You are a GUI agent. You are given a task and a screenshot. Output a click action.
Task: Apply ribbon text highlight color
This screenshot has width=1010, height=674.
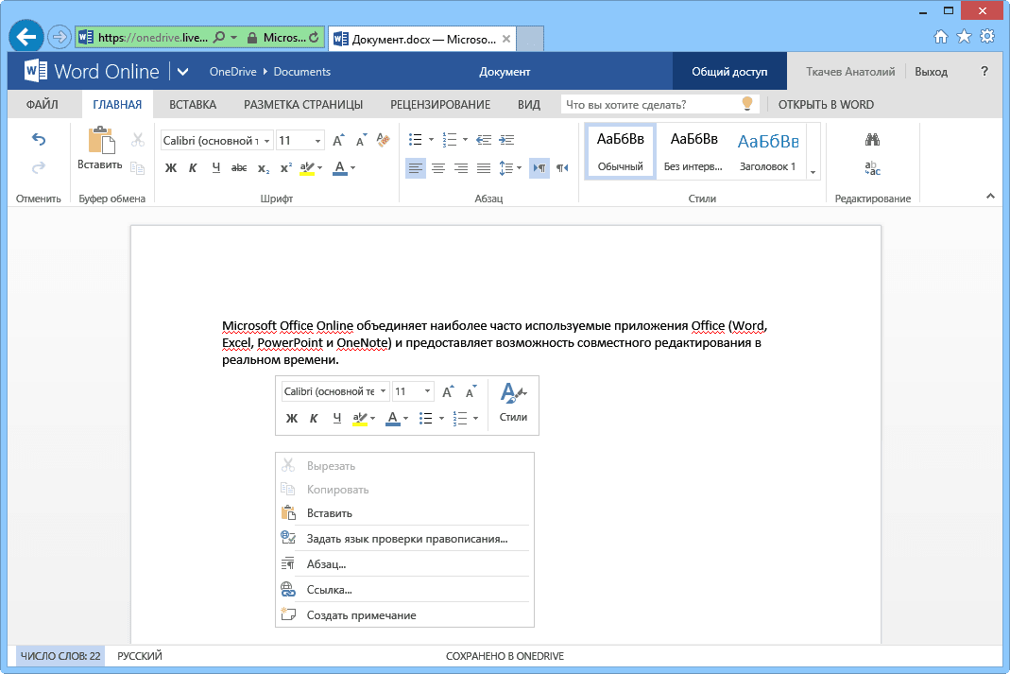coord(307,168)
